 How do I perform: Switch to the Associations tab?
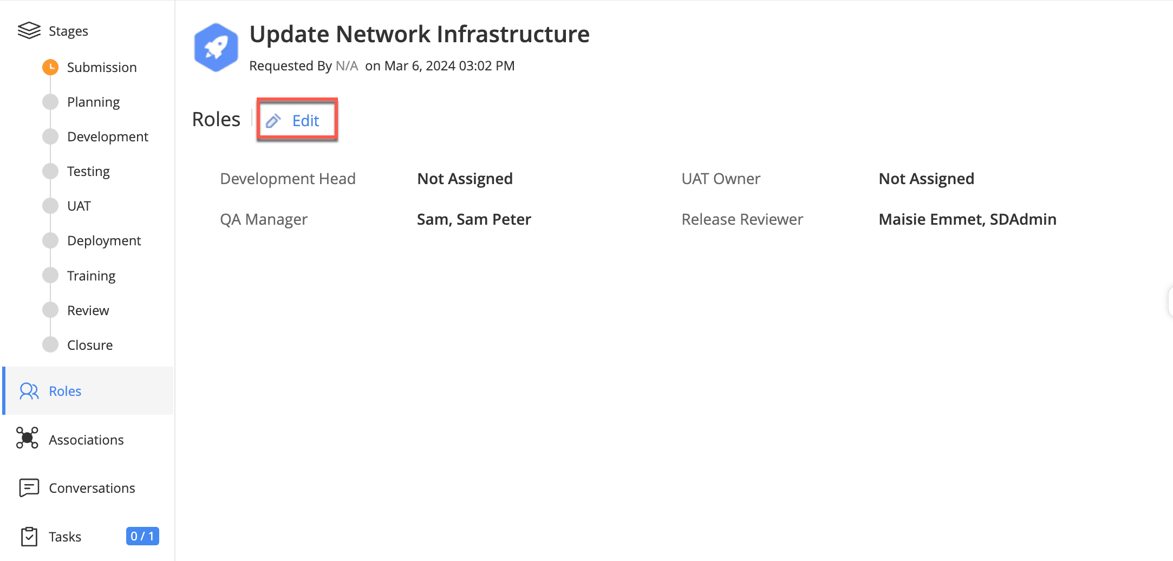point(86,440)
